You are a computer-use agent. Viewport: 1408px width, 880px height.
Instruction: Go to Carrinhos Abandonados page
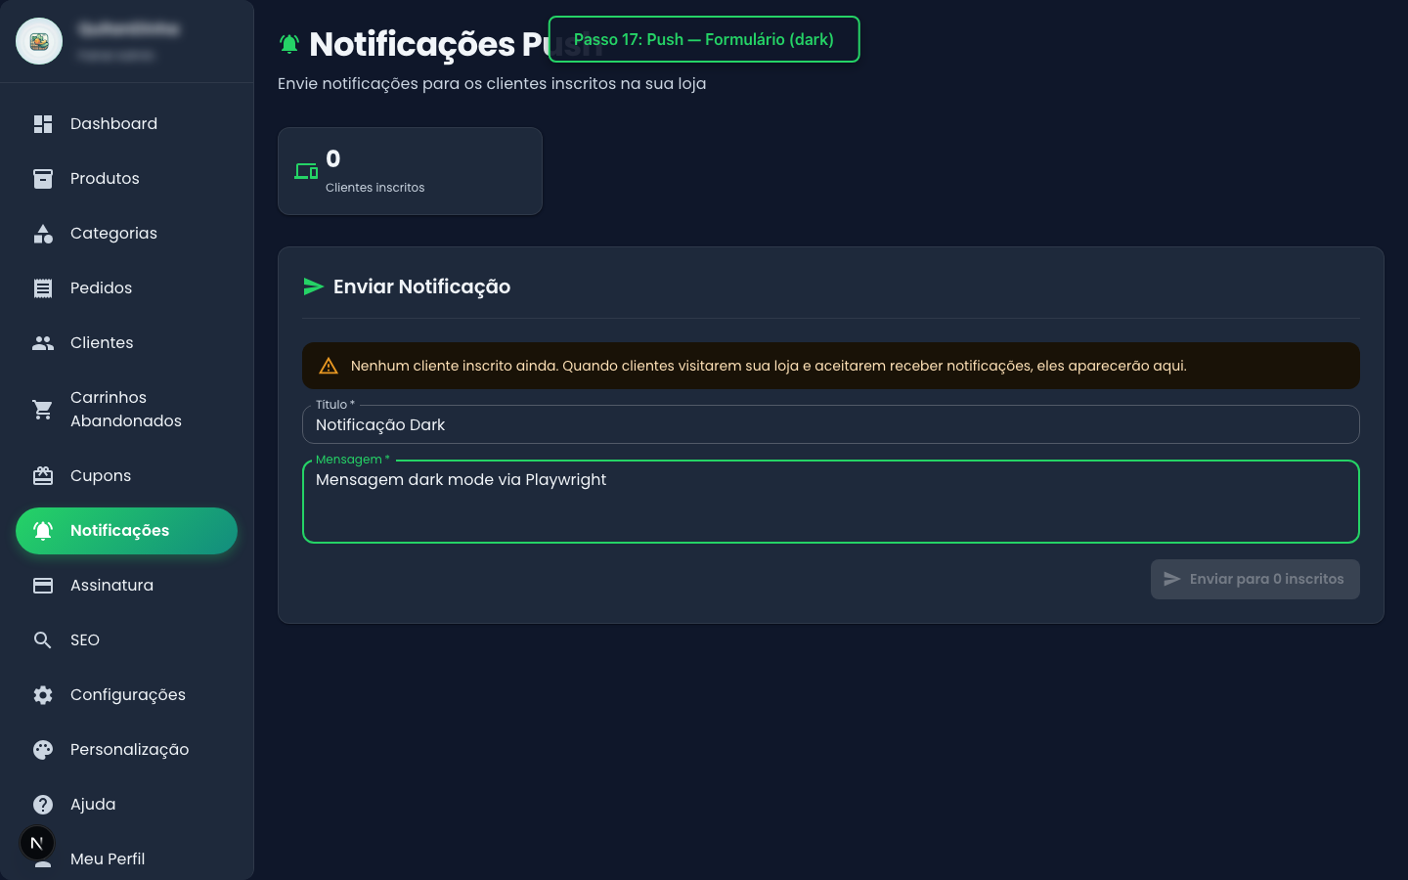pos(126,410)
